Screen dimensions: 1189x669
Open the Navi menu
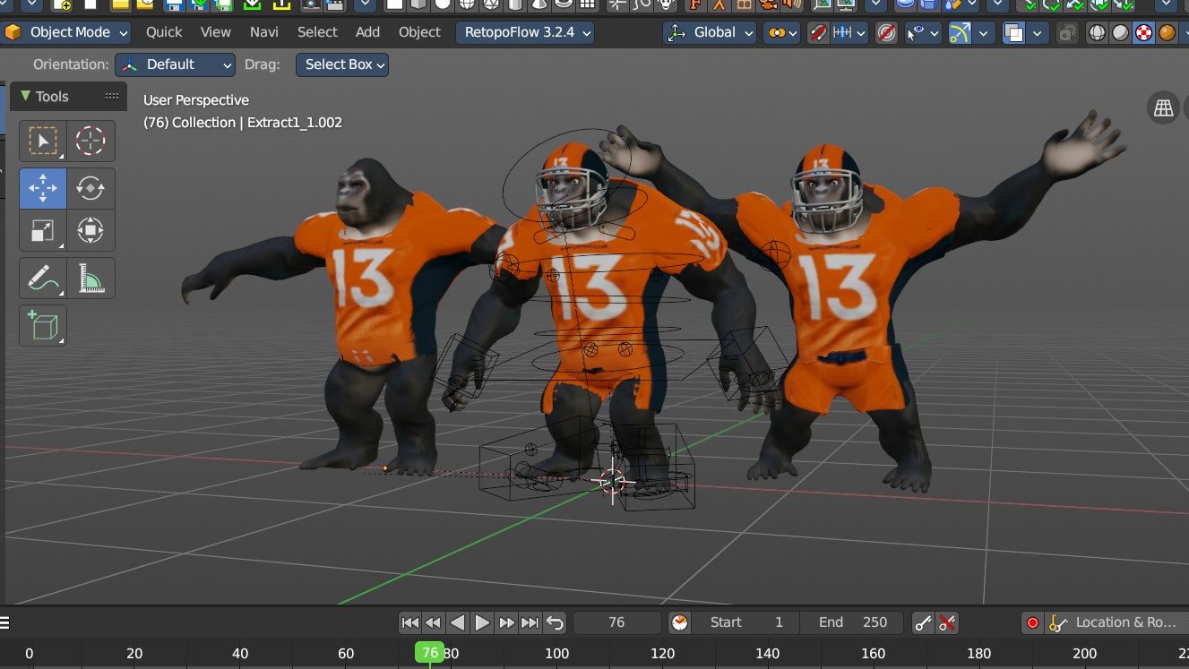click(264, 32)
